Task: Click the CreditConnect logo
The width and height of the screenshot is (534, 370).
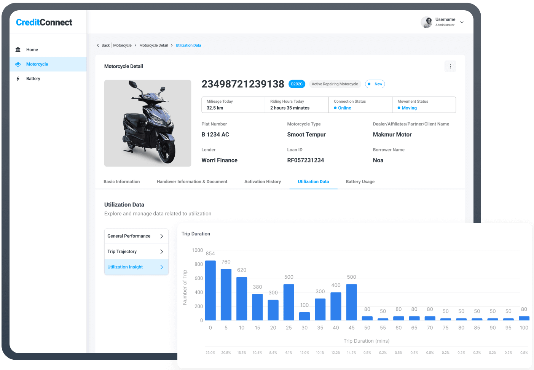Action: tap(44, 22)
